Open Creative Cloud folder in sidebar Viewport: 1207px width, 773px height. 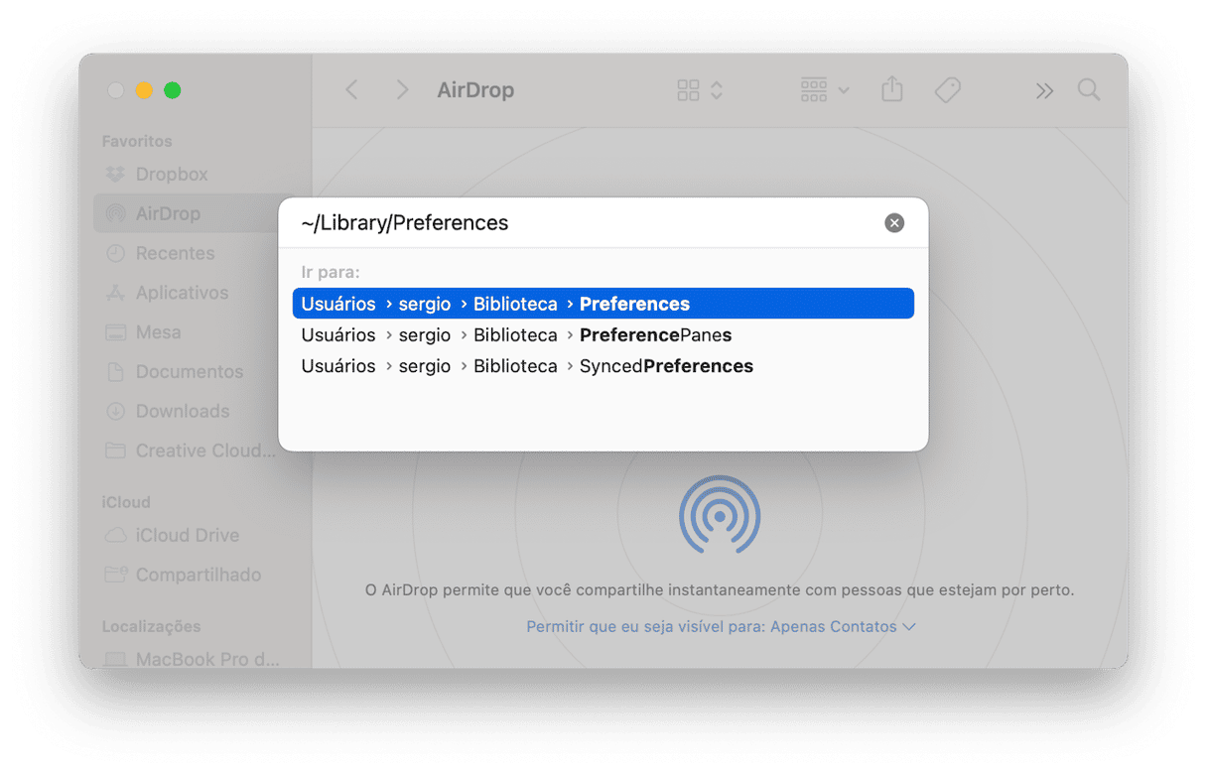tap(191, 451)
